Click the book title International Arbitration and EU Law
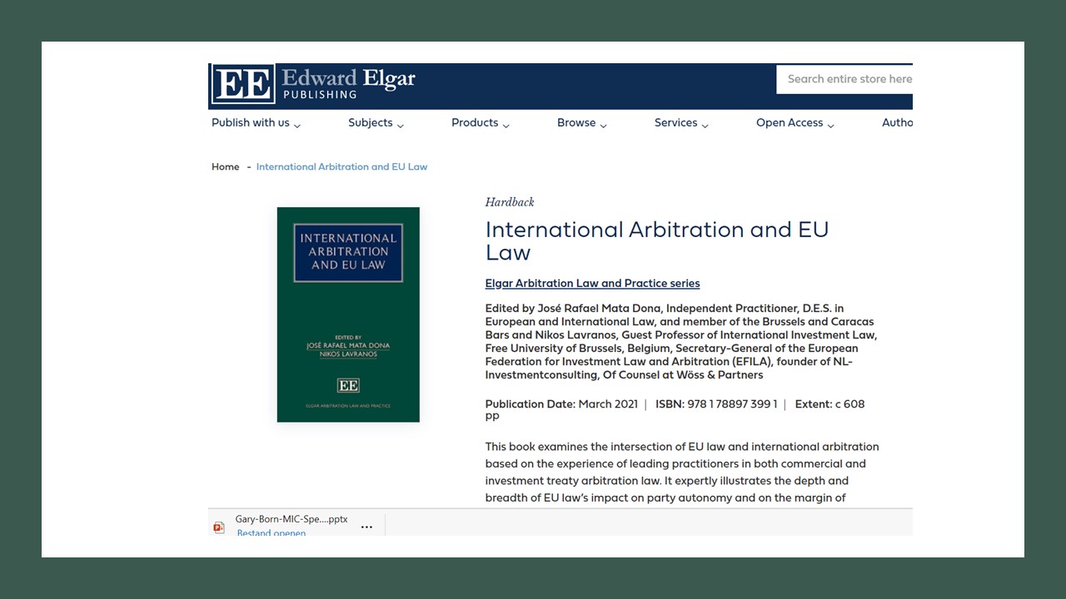 coord(657,241)
